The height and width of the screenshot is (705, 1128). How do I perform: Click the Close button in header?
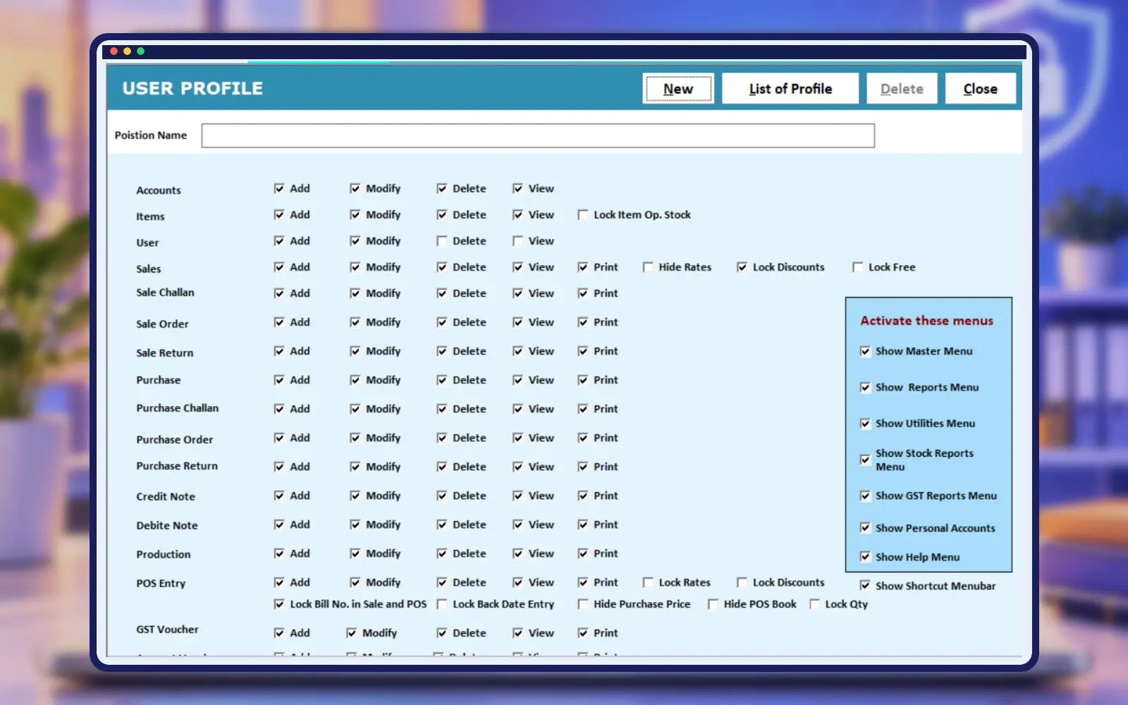click(x=980, y=89)
